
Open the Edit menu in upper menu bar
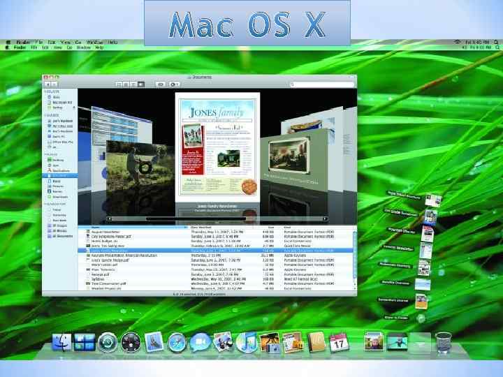pyautogui.click(x=52, y=42)
